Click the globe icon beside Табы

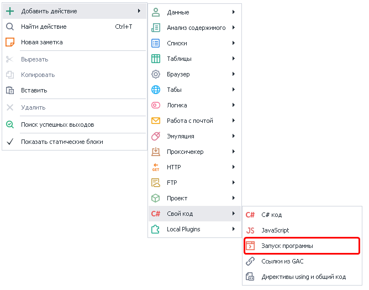pos(156,90)
